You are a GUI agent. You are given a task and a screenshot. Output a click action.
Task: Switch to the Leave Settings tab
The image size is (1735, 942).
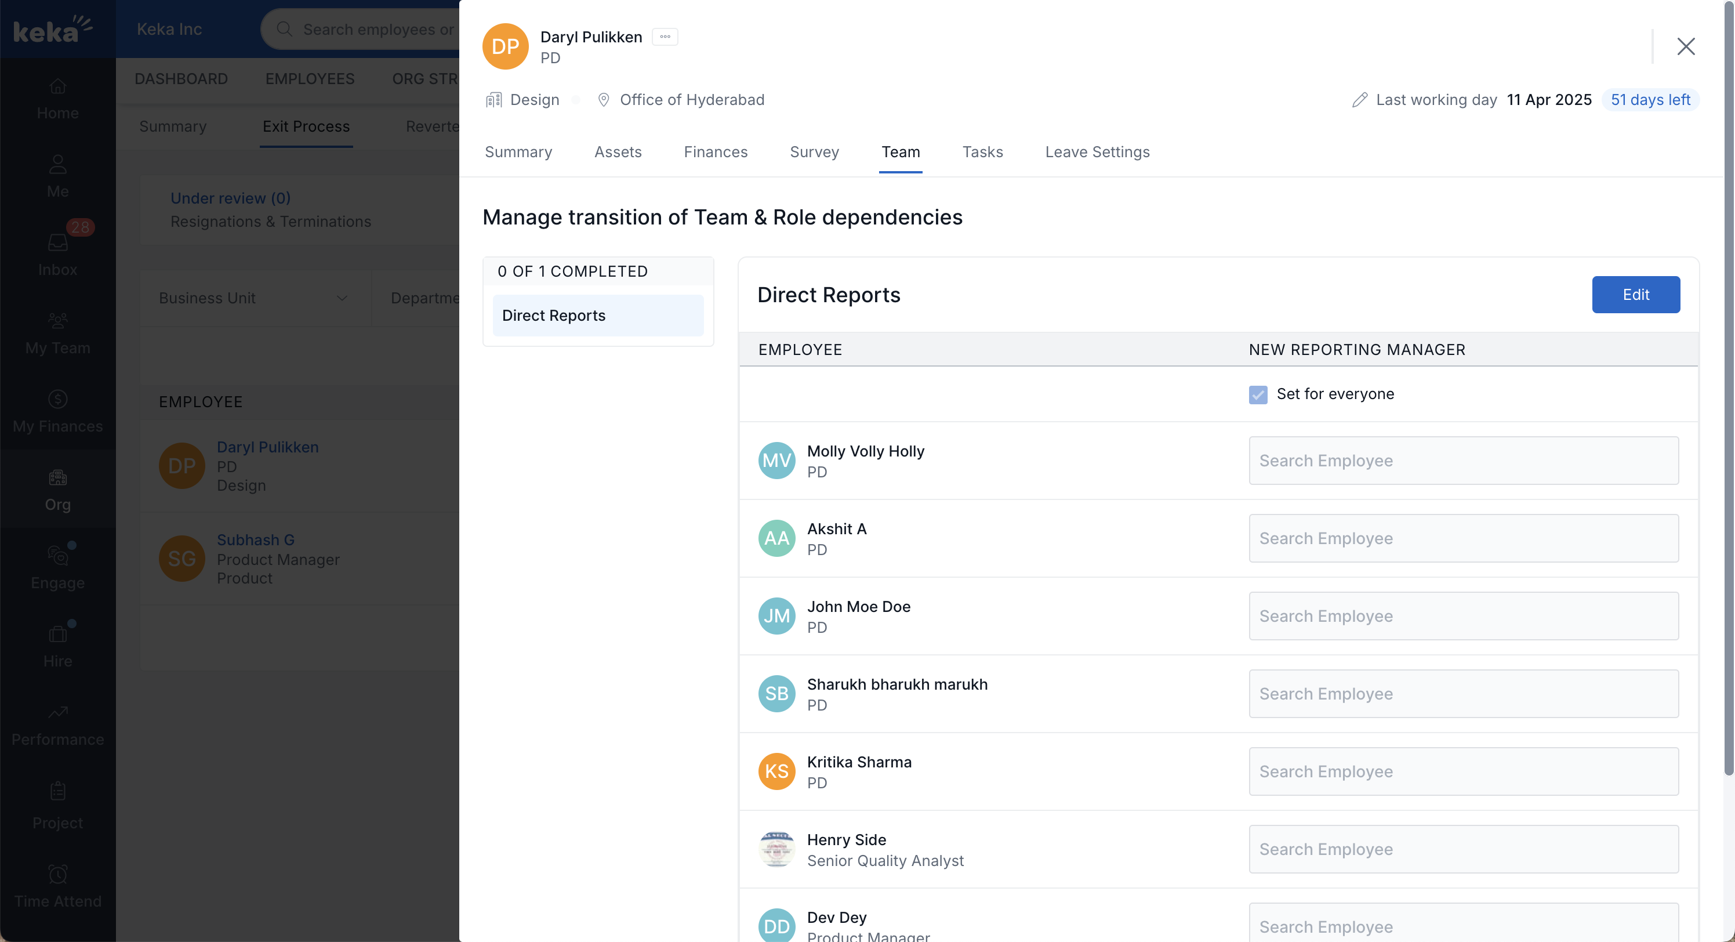point(1097,153)
